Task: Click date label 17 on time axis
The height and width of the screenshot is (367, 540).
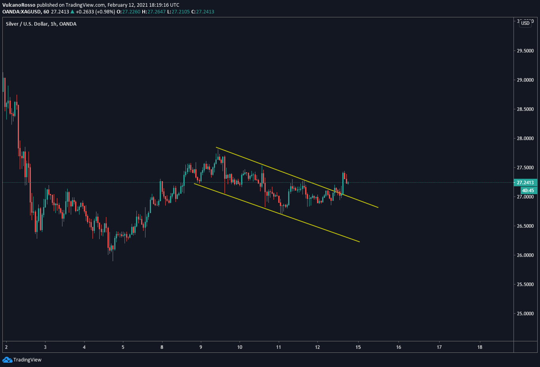Action: [x=439, y=347]
